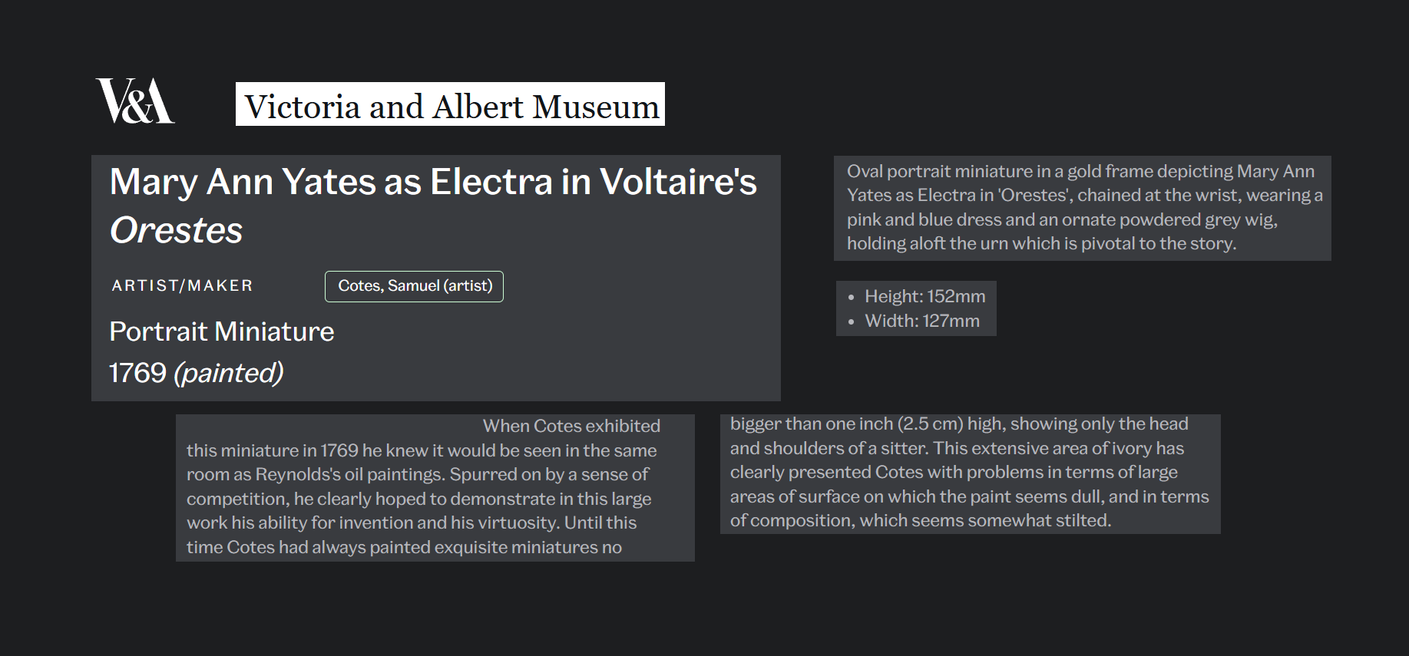Click the "When Cotes exhibited" opening line
This screenshot has height=656, width=1409.
point(571,426)
